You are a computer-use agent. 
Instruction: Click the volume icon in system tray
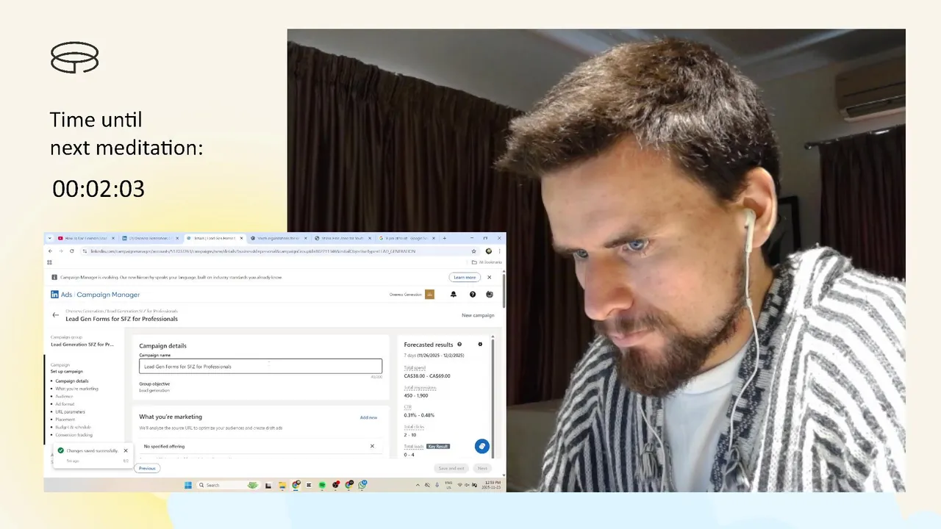(467, 485)
